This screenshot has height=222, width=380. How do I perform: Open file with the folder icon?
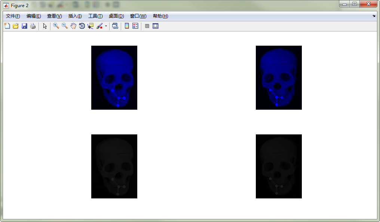15,26
